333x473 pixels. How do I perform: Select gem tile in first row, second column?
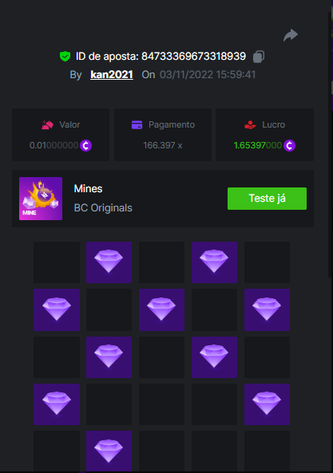109,262
